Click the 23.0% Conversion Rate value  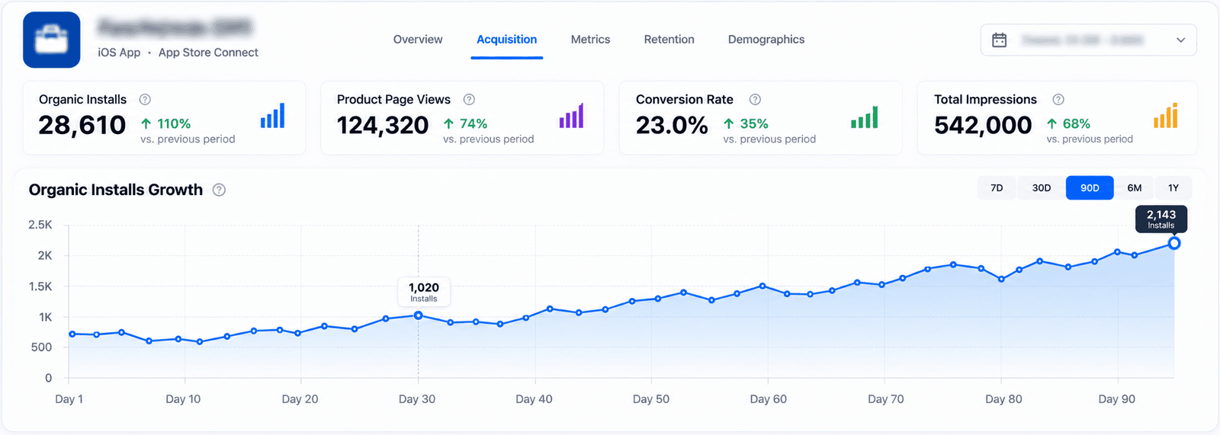[672, 125]
